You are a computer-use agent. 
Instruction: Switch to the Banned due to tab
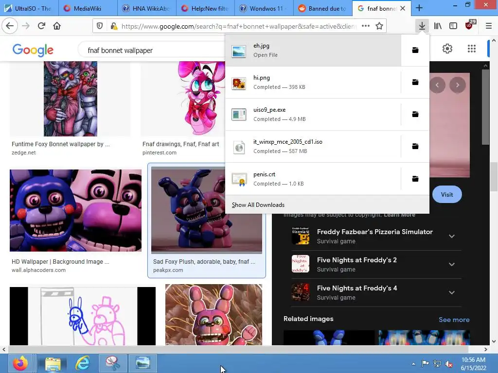pos(323,8)
